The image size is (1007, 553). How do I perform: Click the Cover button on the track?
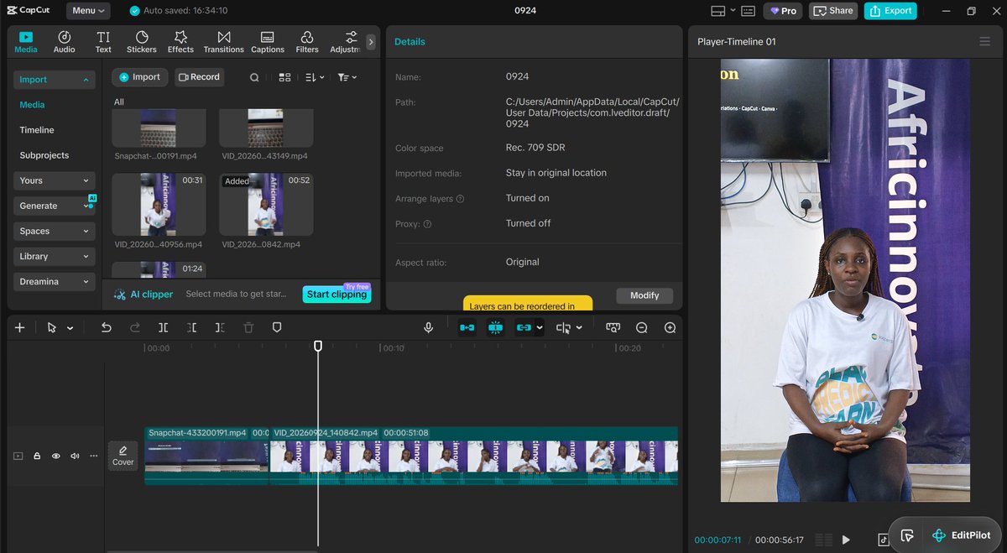(123, 456)
